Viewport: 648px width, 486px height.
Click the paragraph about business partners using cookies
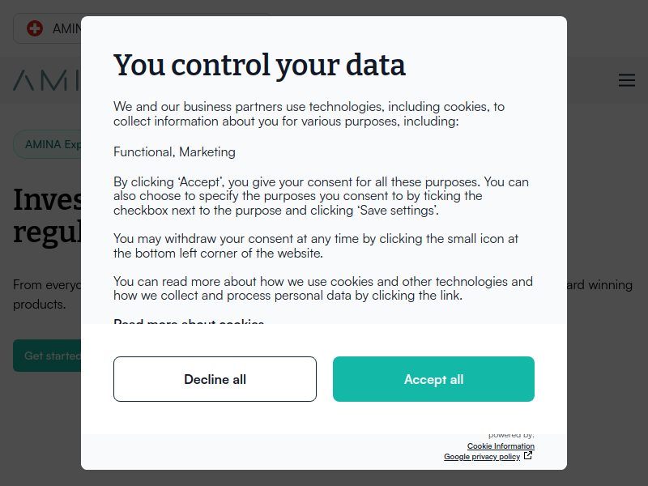click(x=309, y=114)
